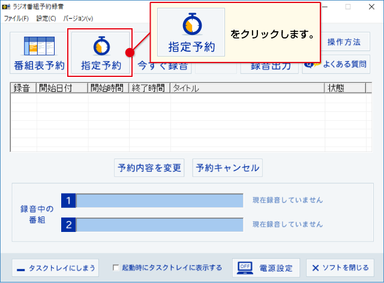Image resolution: width=384 pixels, height=283 pixels.
Task: Open the バージョン(v) menu
Action: coord(78,19)
